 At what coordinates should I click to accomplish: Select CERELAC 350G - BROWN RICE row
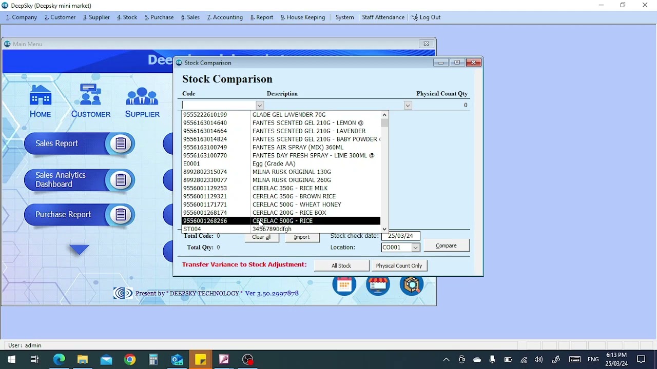tap(281, 196)
